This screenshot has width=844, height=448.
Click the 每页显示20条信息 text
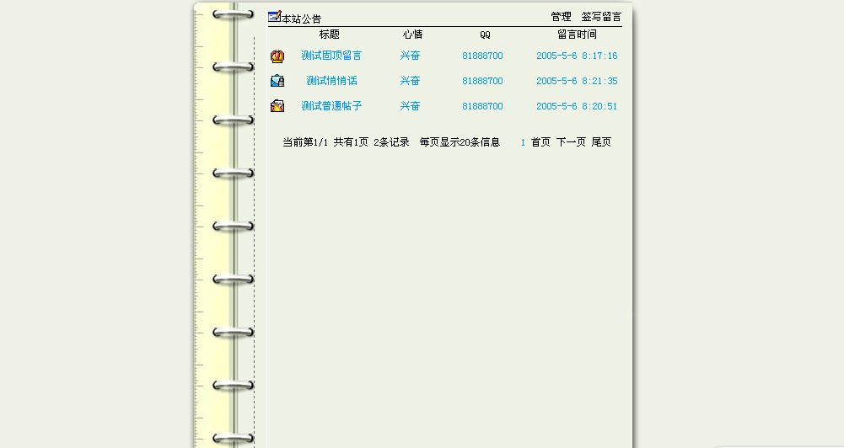tap(460, 142)
